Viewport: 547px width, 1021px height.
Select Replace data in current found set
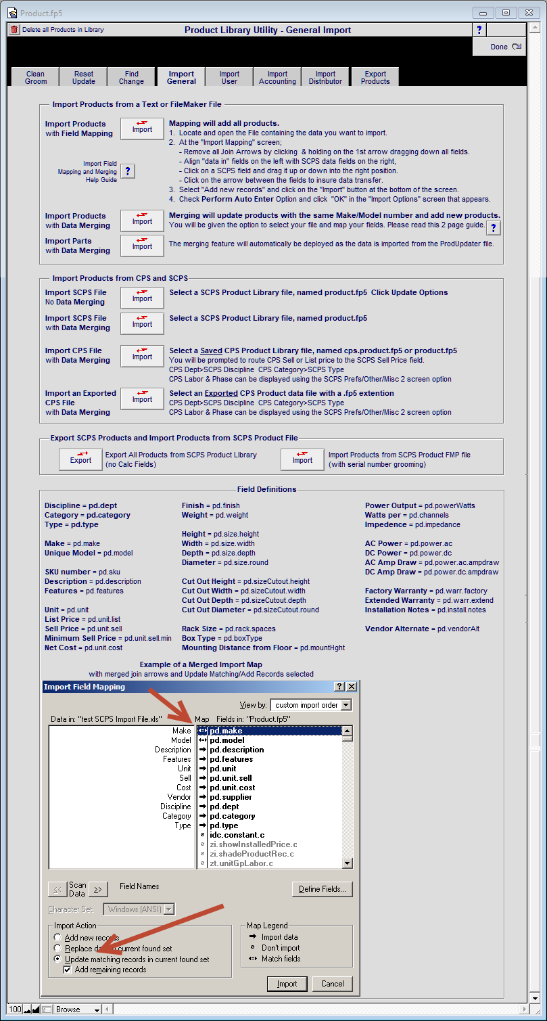pos(58,949)
